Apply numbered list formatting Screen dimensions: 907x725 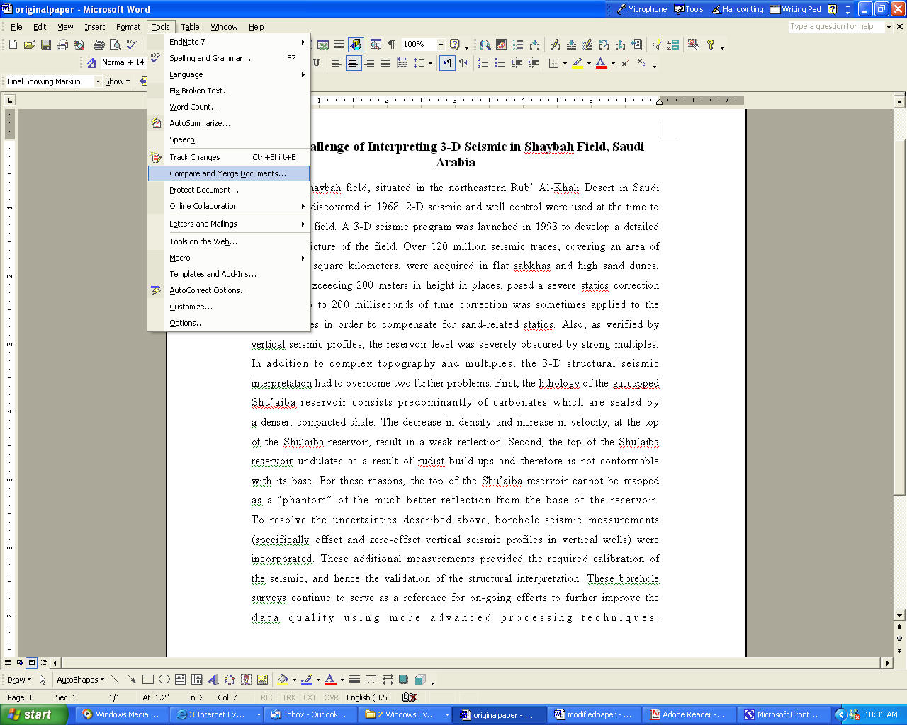[483, 63]
